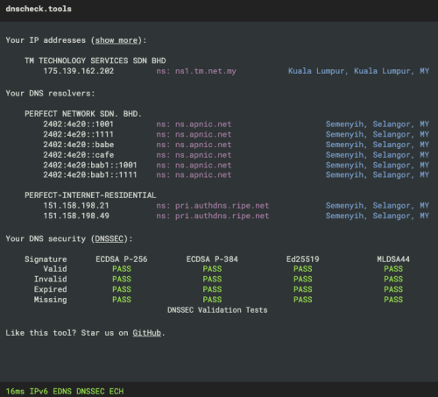Click the 'Your IP addresses' heading text
Image resolution: width=438 pixels, height=397 pixels.
[46, 40]
